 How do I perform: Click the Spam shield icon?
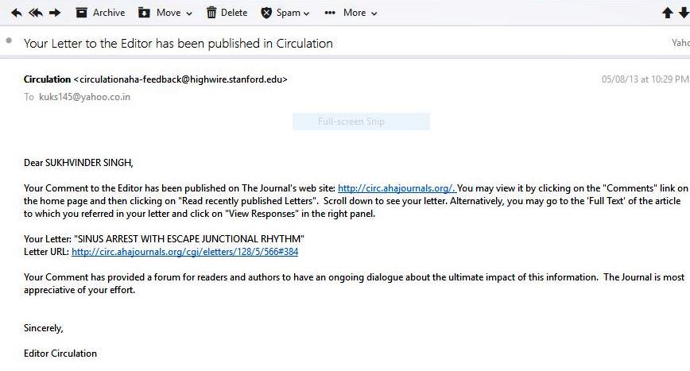tap(266, 13)
